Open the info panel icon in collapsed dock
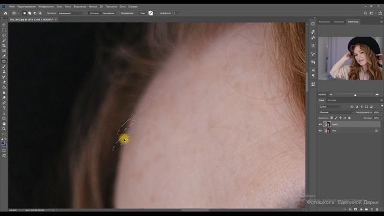The image size is (384, 216). tap(313, 24)
